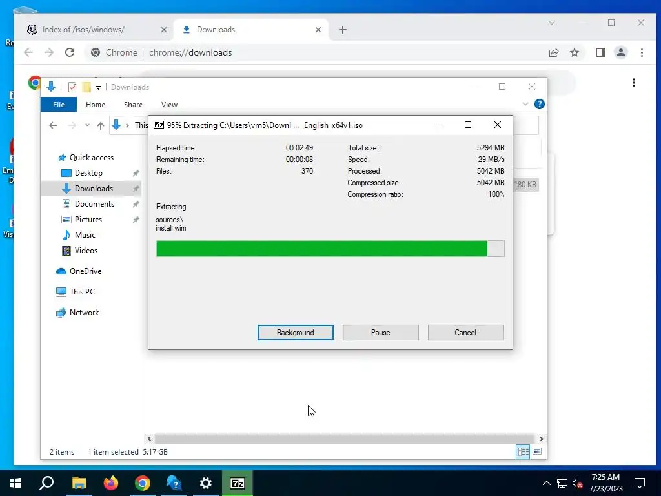Open recent locations dropdown in Explorer
The image size is (661, 496).
[87, 125]
